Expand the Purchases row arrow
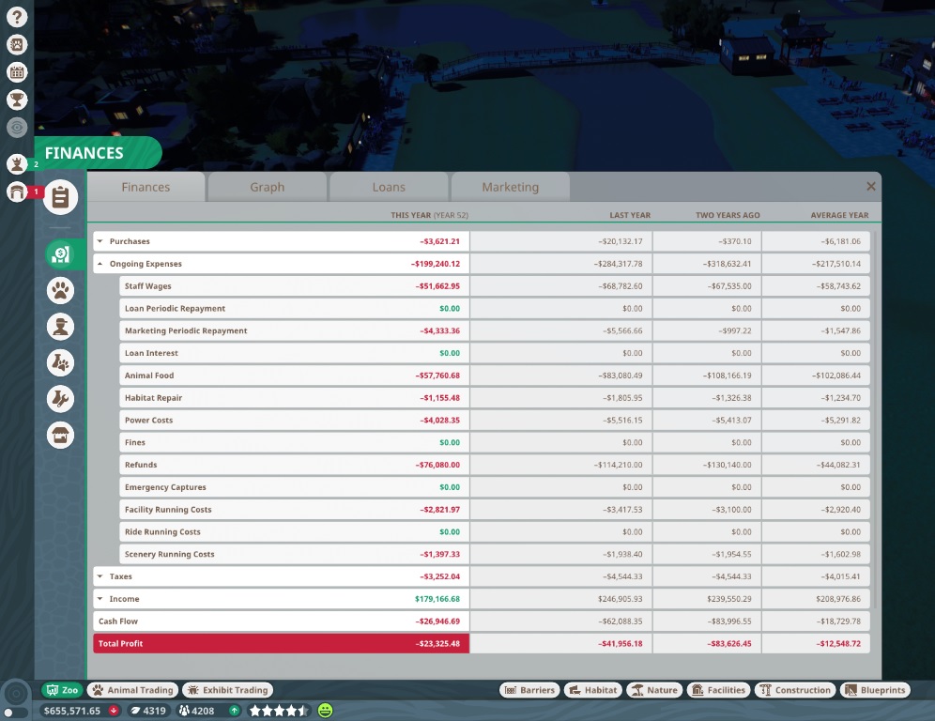The width and height of the screenshot is (935, 721). [x=100, y=241]
